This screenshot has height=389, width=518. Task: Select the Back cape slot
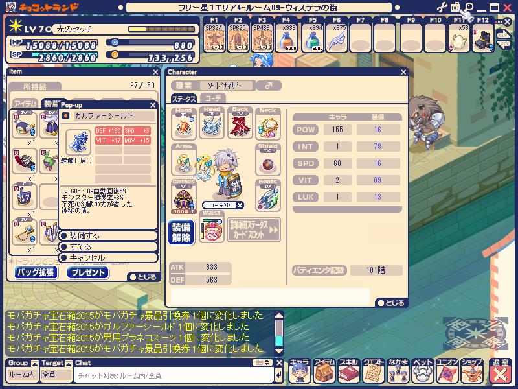tap(240, 124)
